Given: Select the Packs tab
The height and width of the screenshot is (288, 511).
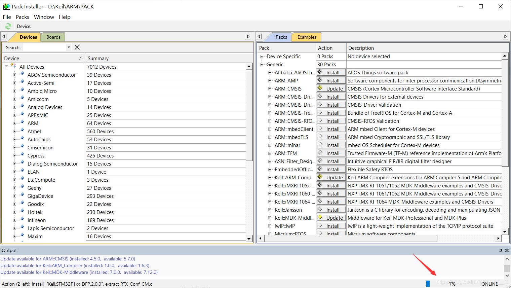Looking at the screenshot, I should pyautogui.click(x=281, y=37).
